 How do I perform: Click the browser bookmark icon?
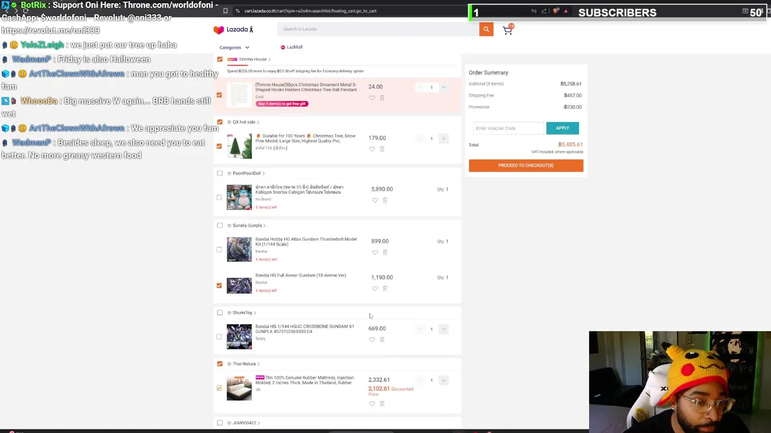tap(225, 11)
